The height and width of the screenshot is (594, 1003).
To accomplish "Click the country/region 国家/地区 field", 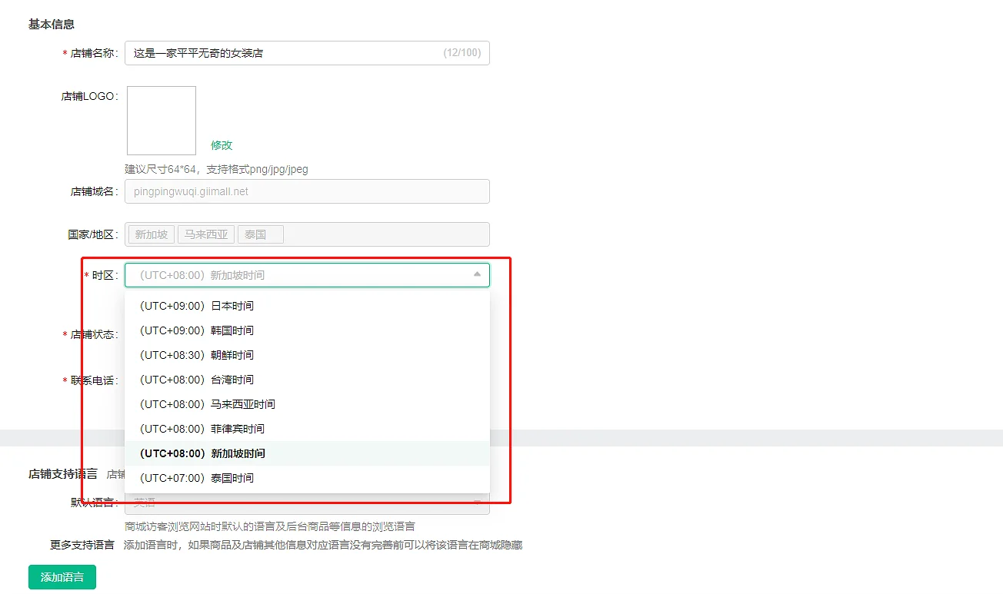I will [x=385, y=234].
